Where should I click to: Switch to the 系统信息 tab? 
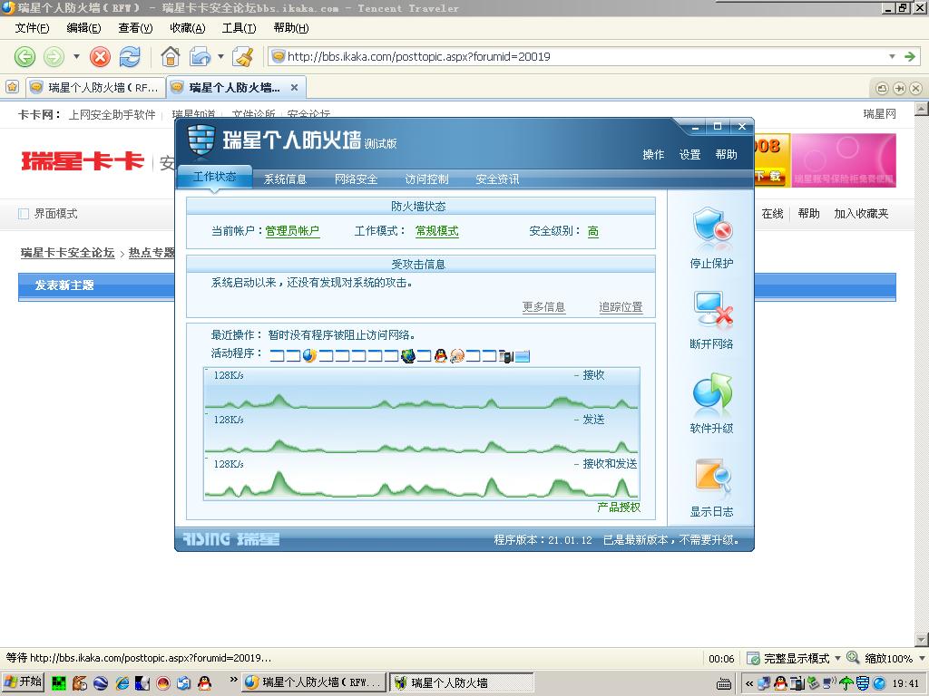click(285, 179)
